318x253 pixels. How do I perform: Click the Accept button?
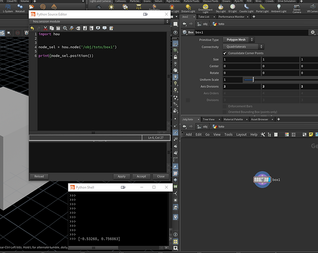(x=141, y=176)
